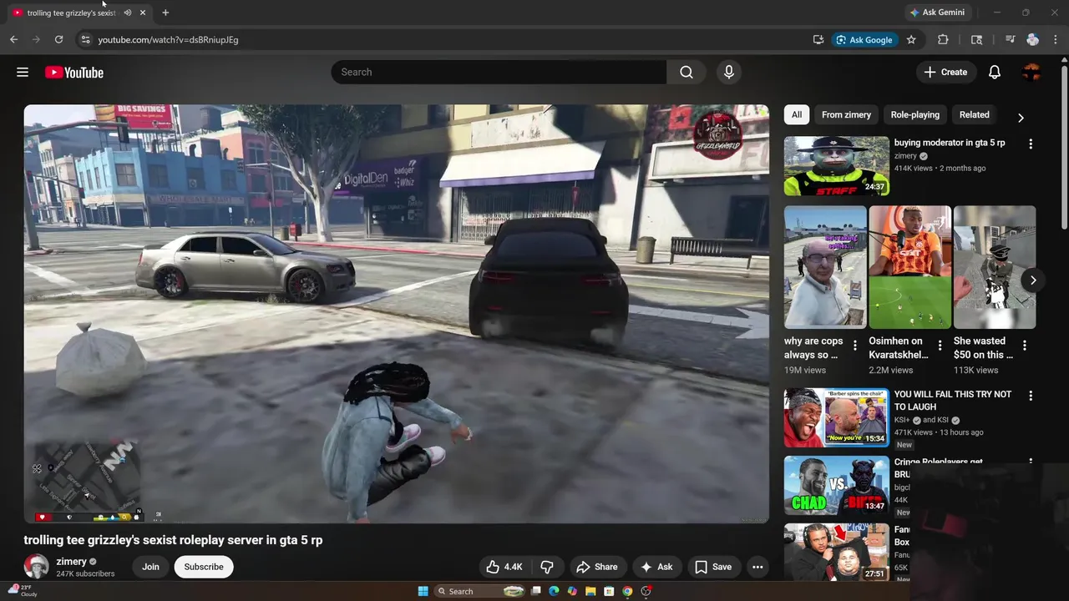The width and height of the screenshot is (1069, 601).
Task: Open options for 'YOU WILL FAIL' video
Action: point(1031,396)
